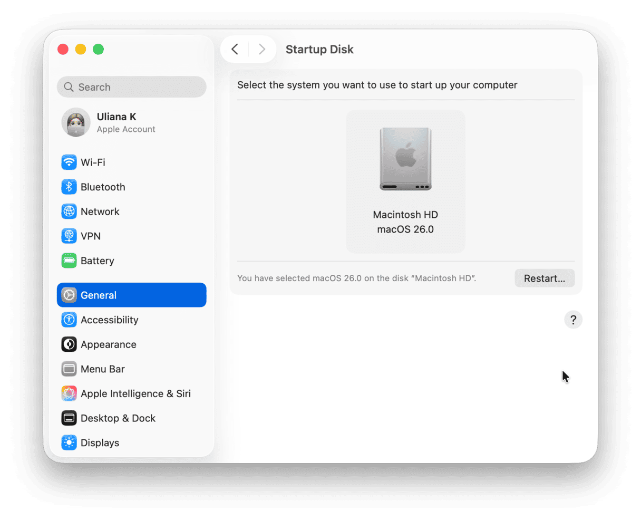Open the VPN settings pane
Viewport: 641px width, 520px height.
coord(132,236)
